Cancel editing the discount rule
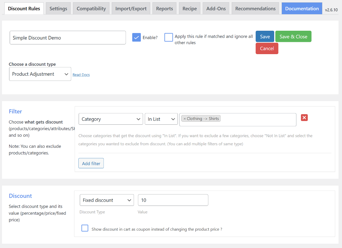 tap(267, 48)
